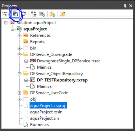Collapse the aquaProject project node
The width and height of the screenshot is (135, 131).
(12, 29)
